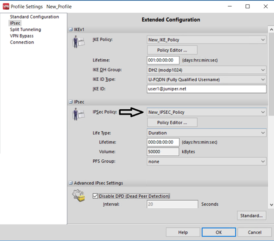Click the IKE Lifetime input field
Screen dimensions: 274x241
tap(163, 60)
